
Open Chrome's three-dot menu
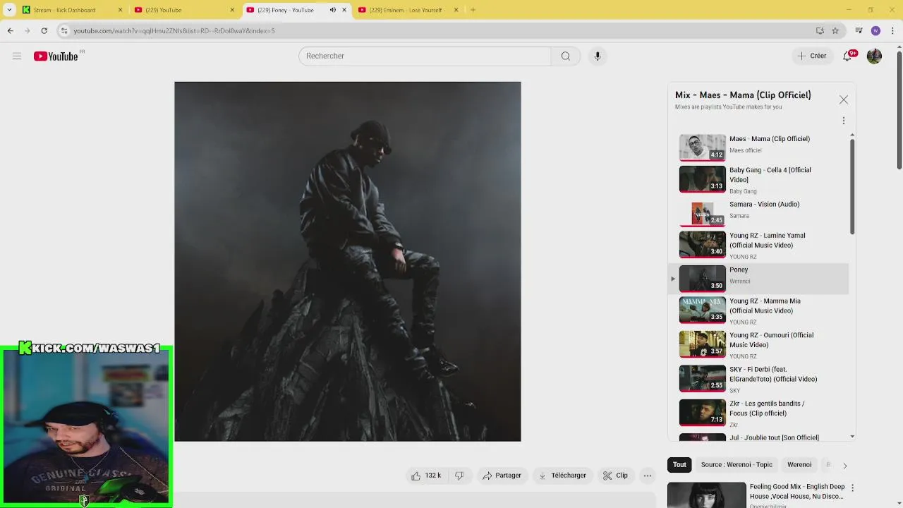(892, 30)
